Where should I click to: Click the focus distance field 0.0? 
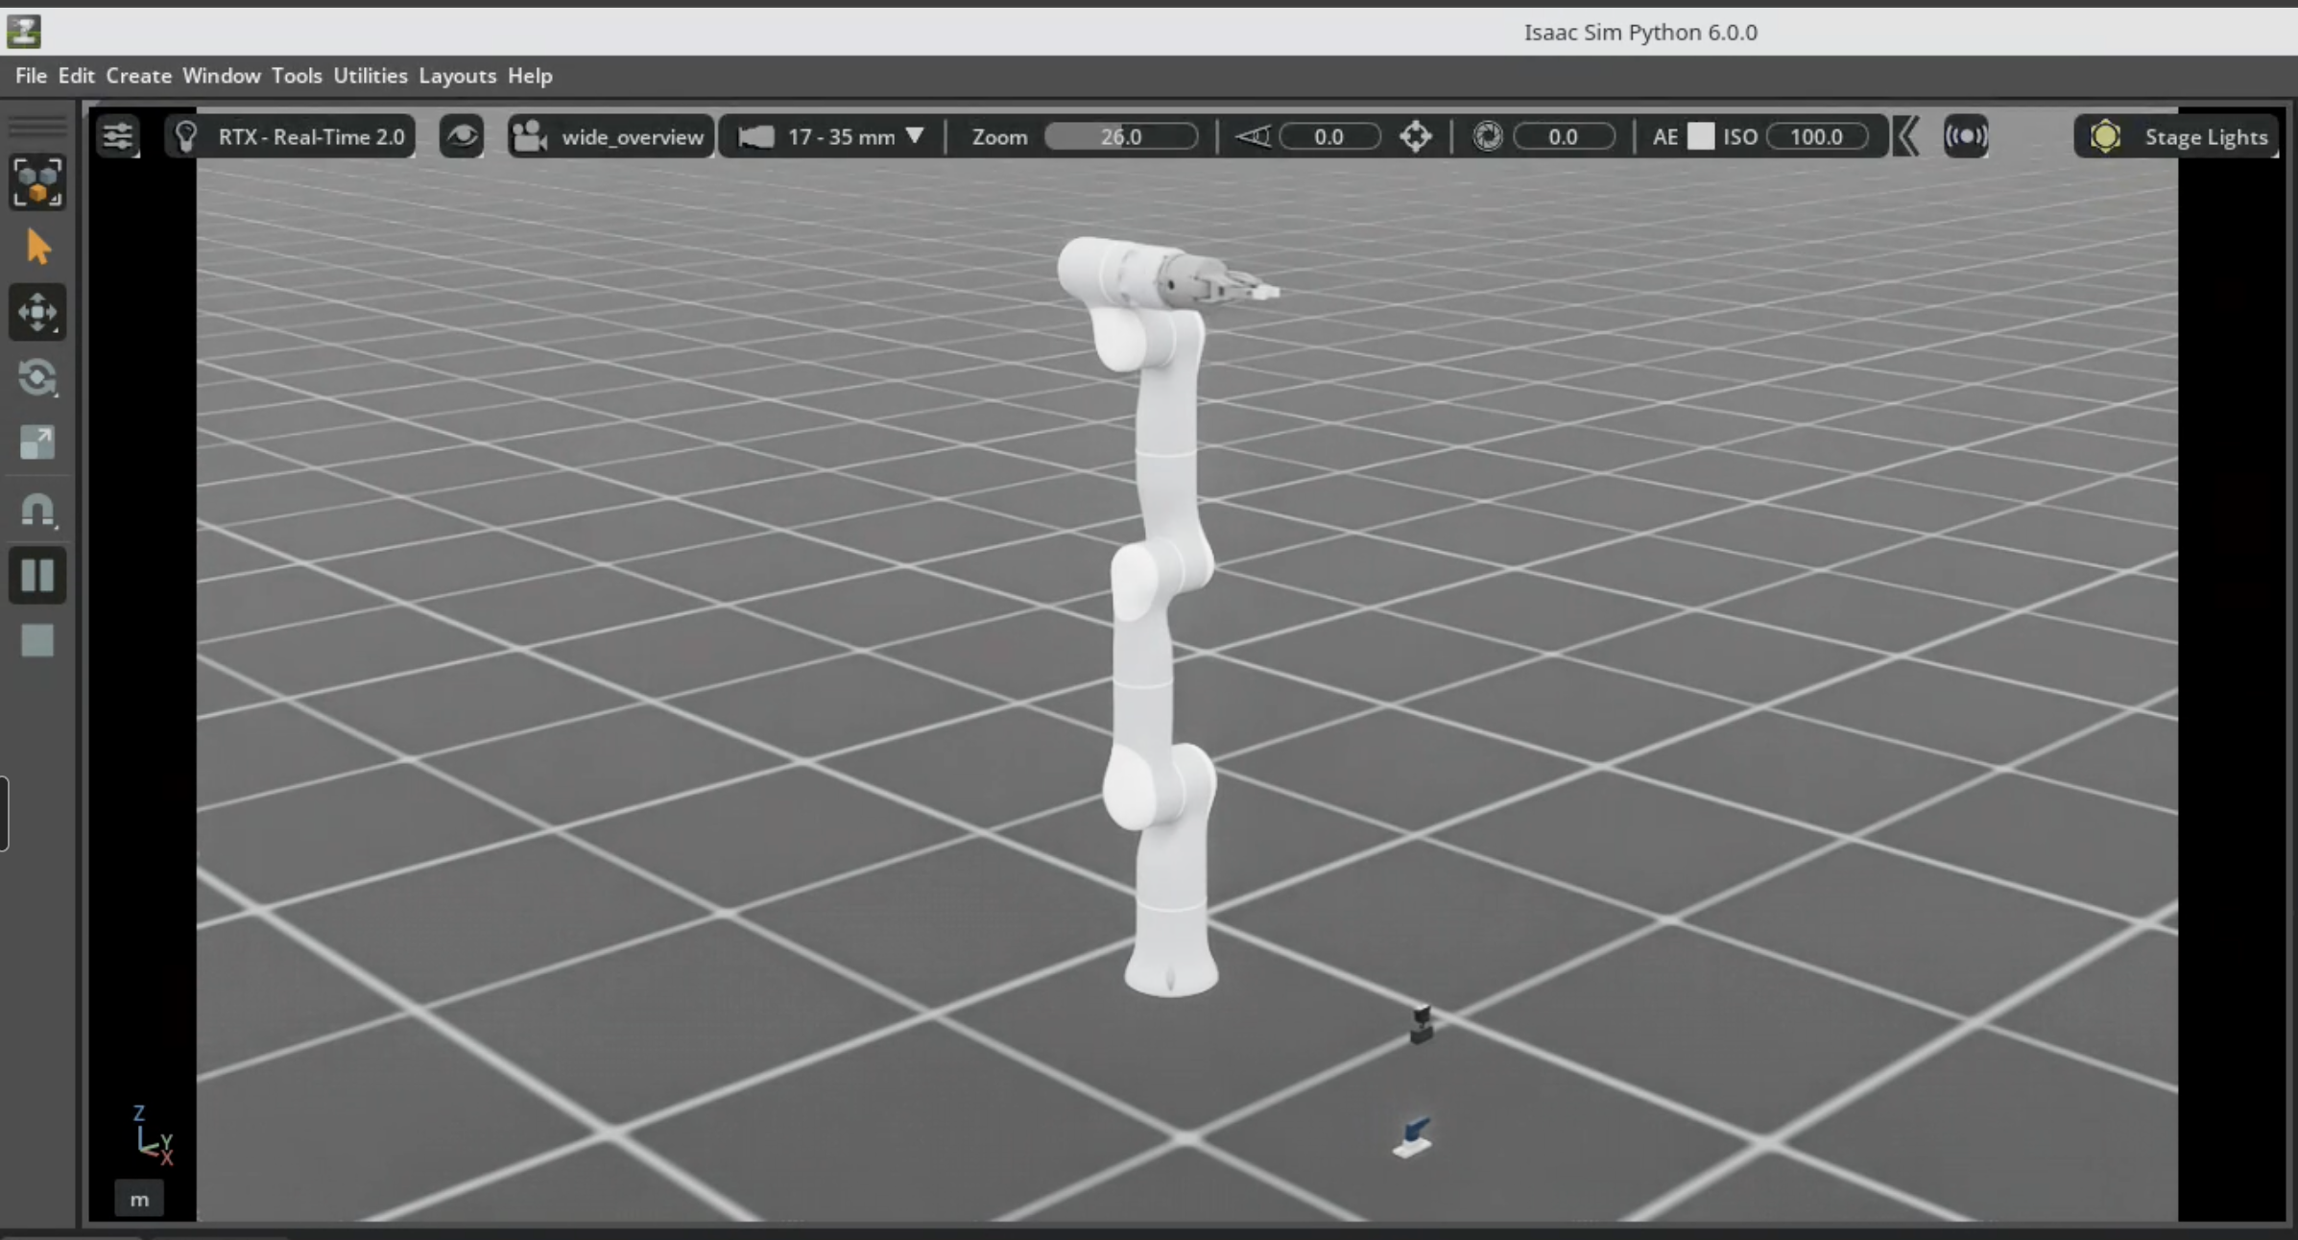1329,136
